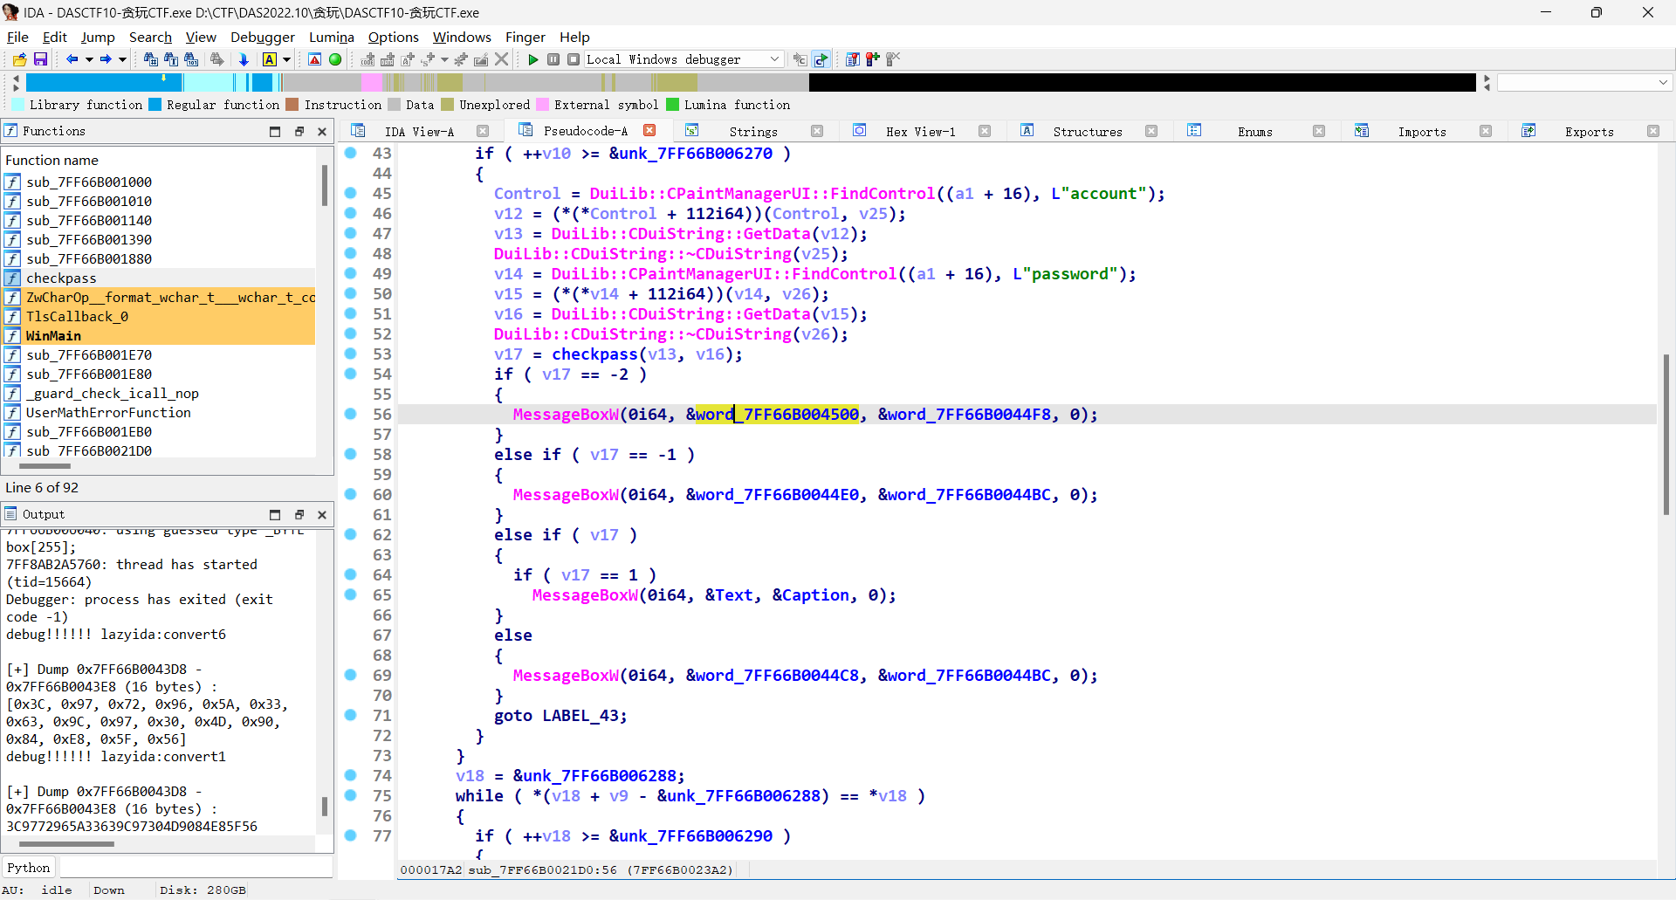Select WinMain in the Functions list
The height and width of the screenshot is (900, 1676).
(x=159, y=335)
